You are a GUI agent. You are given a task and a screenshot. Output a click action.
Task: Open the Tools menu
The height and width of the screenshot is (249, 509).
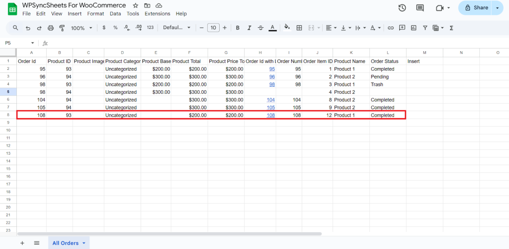tap(133, 13)
